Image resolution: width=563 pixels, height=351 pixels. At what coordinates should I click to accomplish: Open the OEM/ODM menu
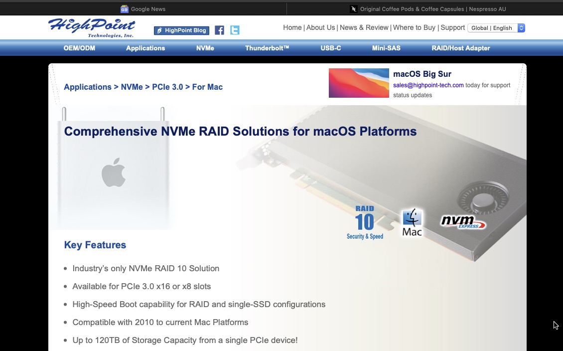(x=79, y=48)
